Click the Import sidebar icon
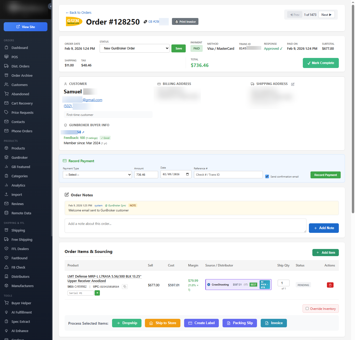Viewport: 355px width, 340px height. click(7, 194)
